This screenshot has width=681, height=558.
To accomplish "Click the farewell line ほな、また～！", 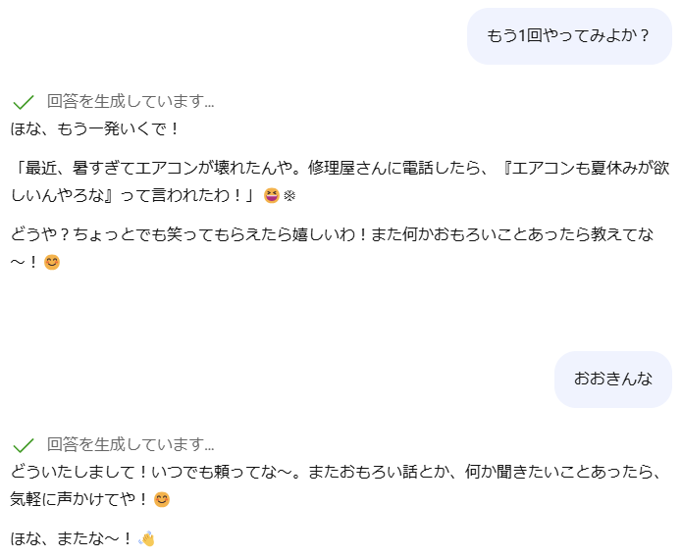I will [72, 538].
